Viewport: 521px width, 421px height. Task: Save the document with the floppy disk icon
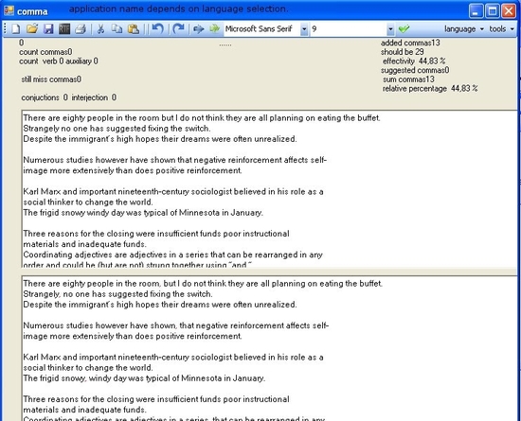(x=48, y=29)
